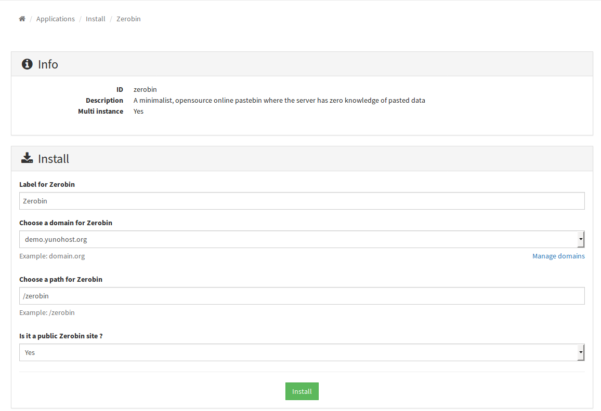The image size is (601, 411).
Task: Click the Multi instance Yes value
Action: pos(138,112)
